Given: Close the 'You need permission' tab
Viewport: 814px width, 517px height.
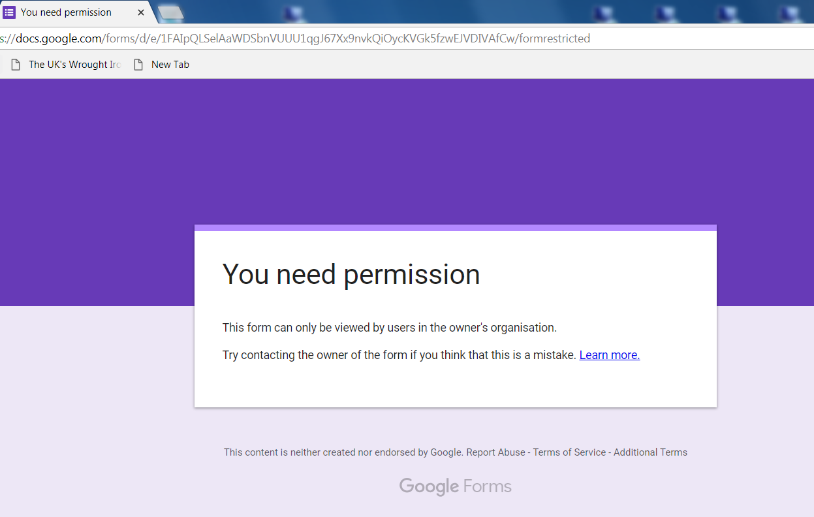Looking at the screenshot, I should click(x=141, y=12).
